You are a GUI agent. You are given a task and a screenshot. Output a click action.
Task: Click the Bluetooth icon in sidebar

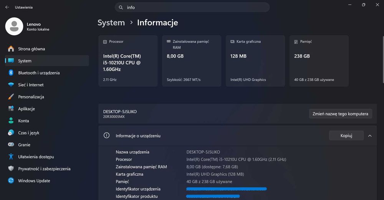point(11,73)
